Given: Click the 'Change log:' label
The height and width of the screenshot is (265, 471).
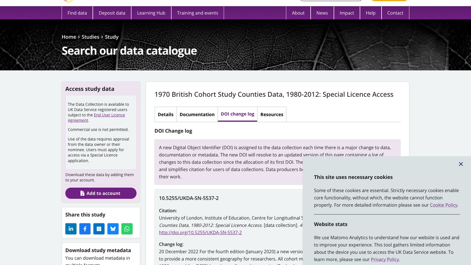Looking at the screenshot, I should click(171, 244).
